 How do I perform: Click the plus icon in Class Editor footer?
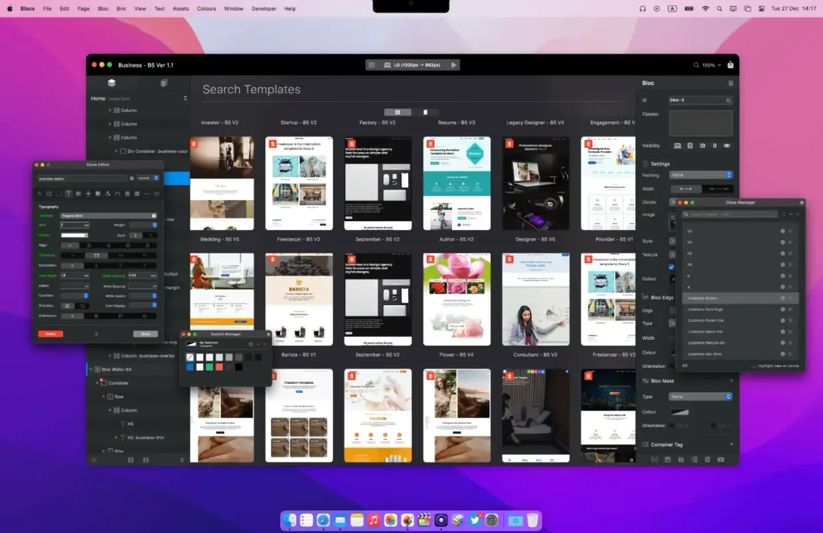click(x=96, y=334)
